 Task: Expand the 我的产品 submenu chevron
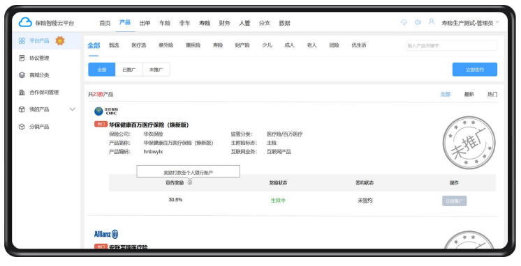coord(73,109)
